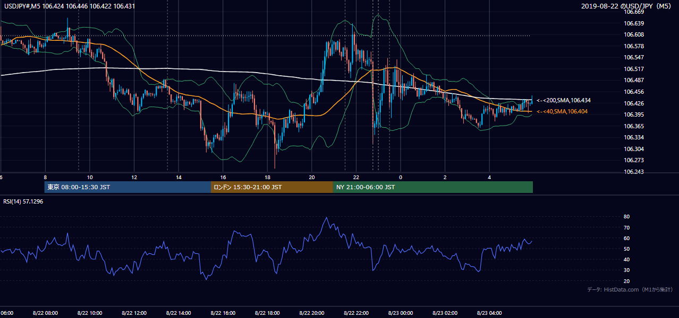
Task: Click RSI scale value 40
Action: pos(626,259)
